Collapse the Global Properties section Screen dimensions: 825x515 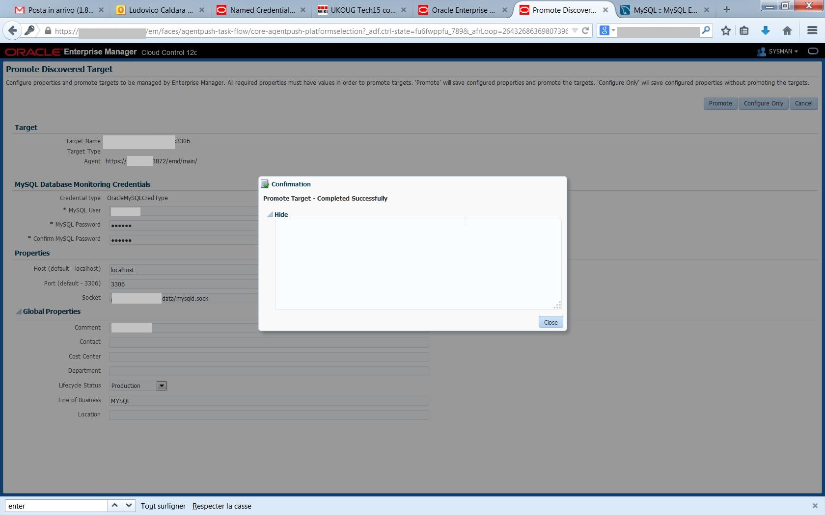coord(19,311)
